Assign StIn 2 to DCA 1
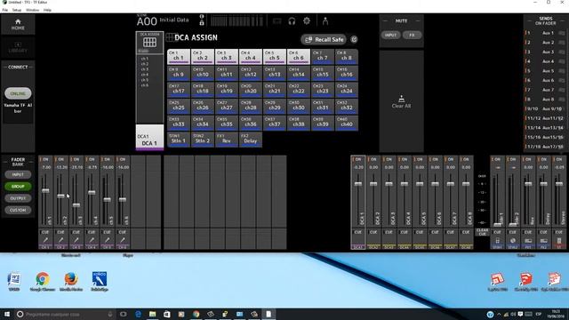 (203, 140)
